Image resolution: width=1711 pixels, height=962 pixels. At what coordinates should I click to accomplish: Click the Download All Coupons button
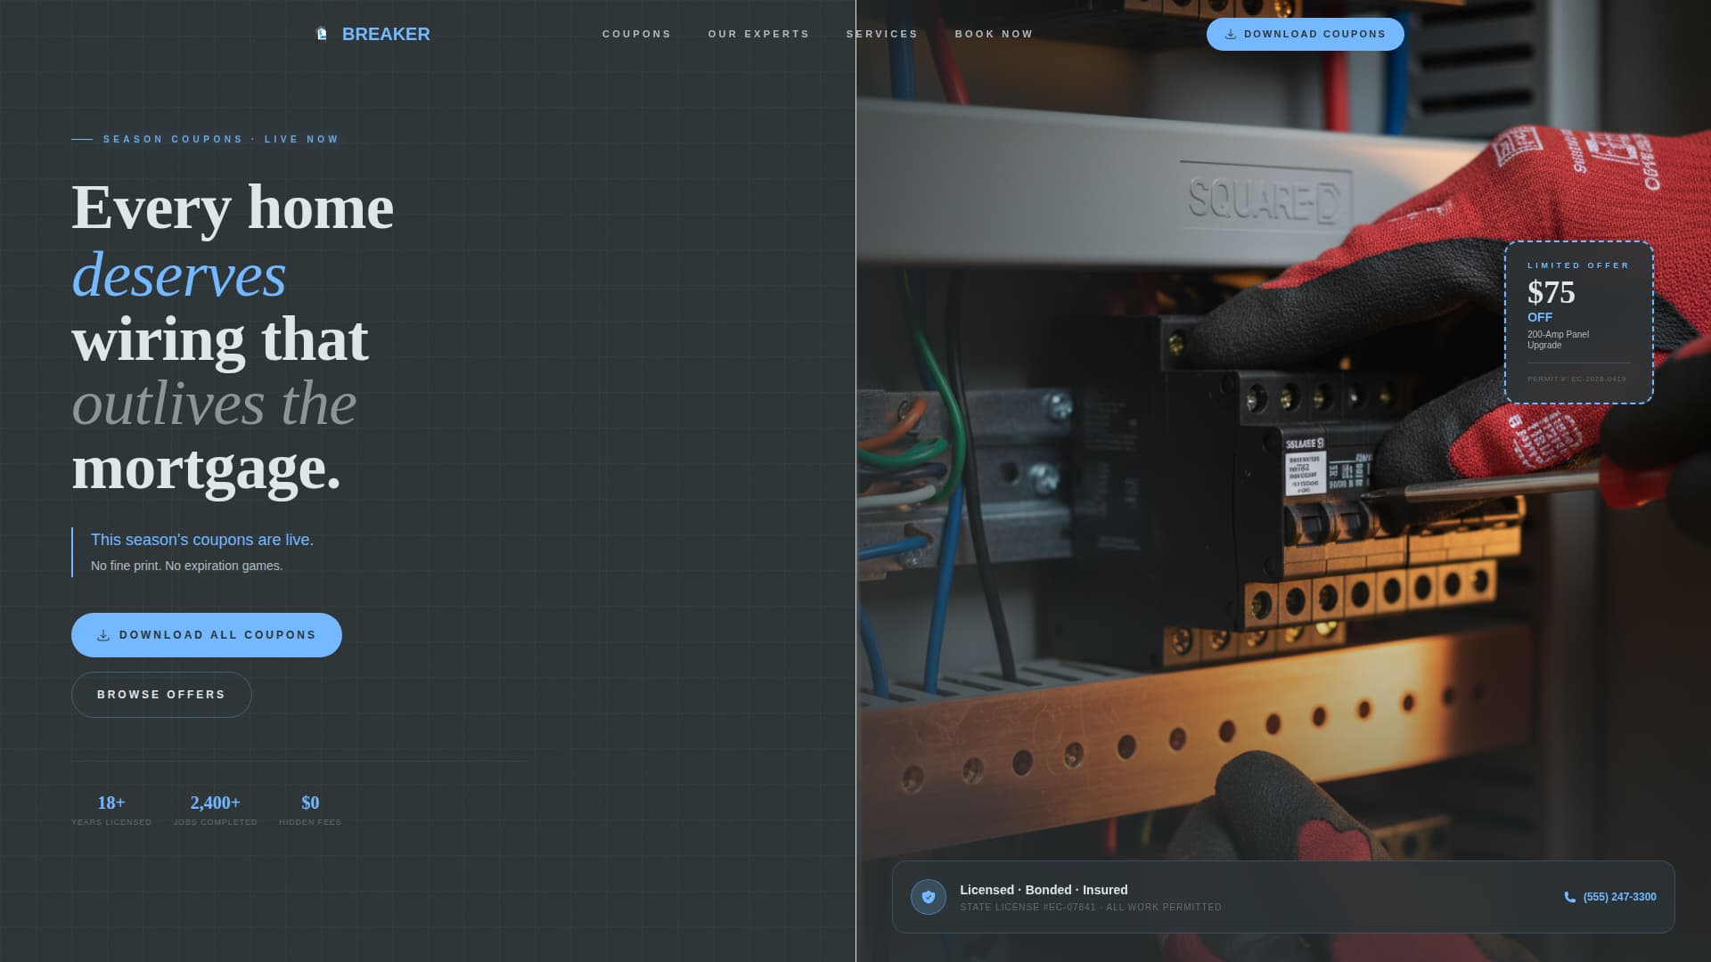[x=207, y=635]
